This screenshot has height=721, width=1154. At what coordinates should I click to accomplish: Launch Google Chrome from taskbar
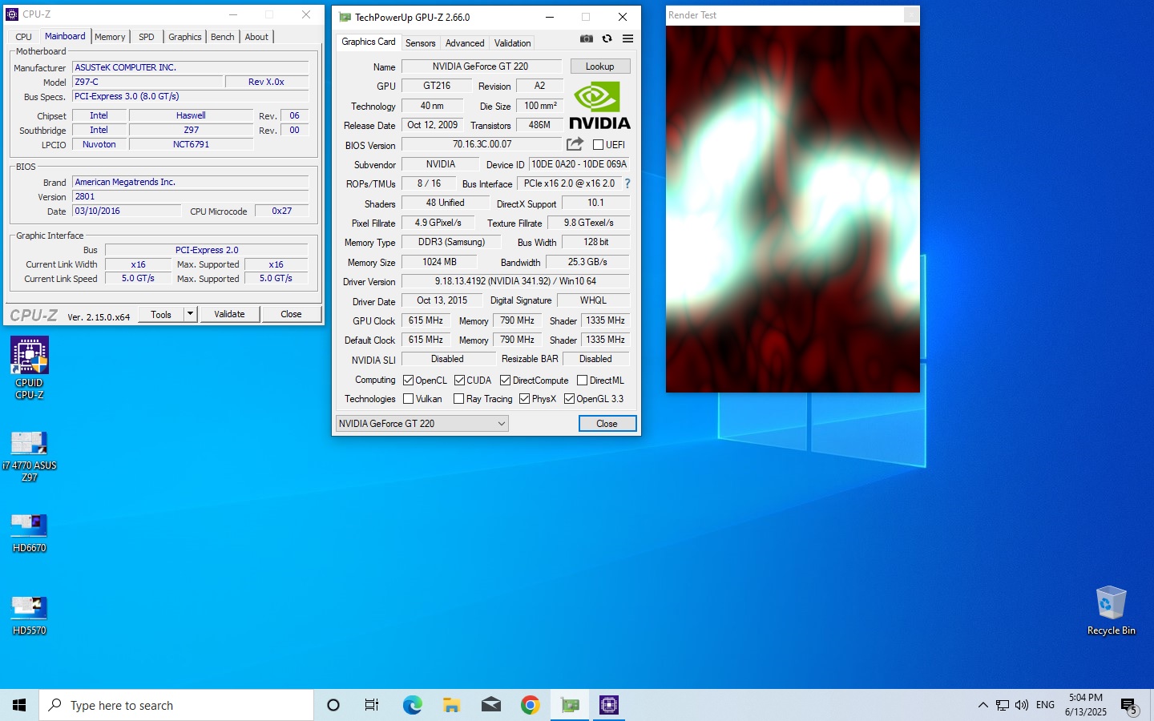coord(530,705)
